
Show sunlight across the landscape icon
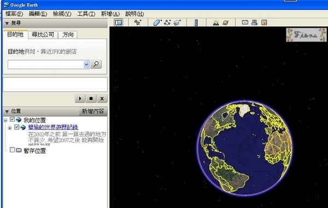(x=216, y=22)
